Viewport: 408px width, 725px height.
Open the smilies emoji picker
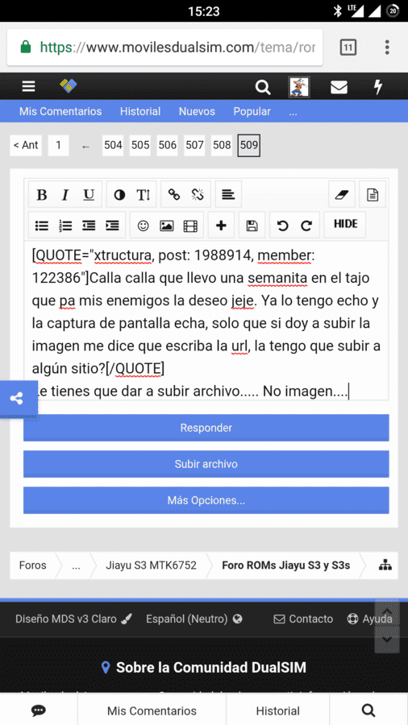pyautogui.click(x=144, y=226)
